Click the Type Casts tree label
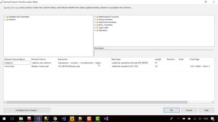 coord(104,28)
